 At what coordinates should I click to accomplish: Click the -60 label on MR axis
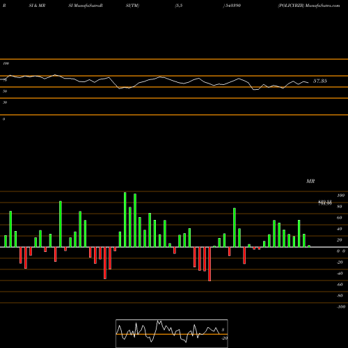coord(340,285)
